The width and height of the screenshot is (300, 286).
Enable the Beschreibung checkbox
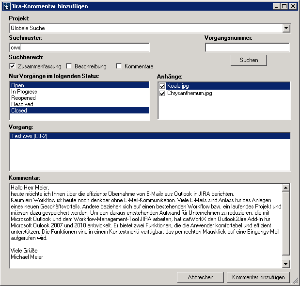(x=69, y=66)
